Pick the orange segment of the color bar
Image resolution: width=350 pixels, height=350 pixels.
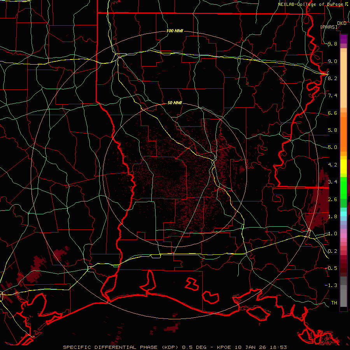click(x=343, y=134)
